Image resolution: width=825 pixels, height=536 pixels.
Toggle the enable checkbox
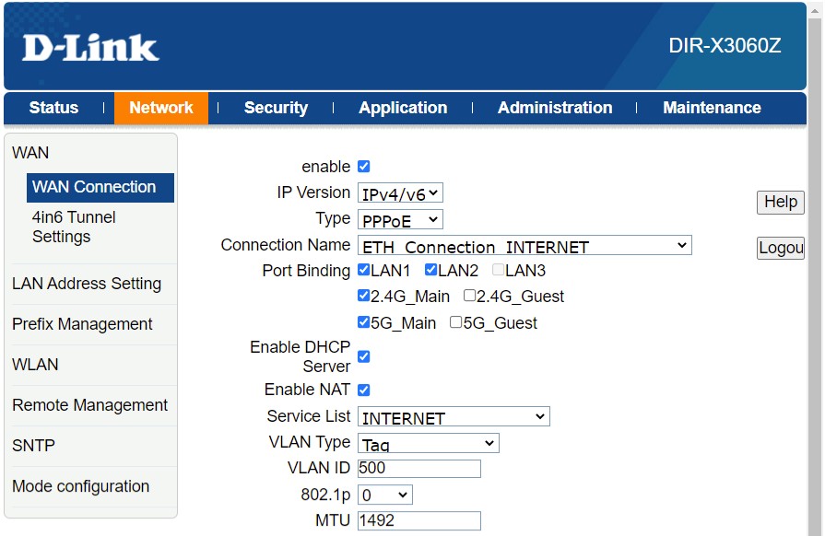pyautogui.click(x=363, y=167)
